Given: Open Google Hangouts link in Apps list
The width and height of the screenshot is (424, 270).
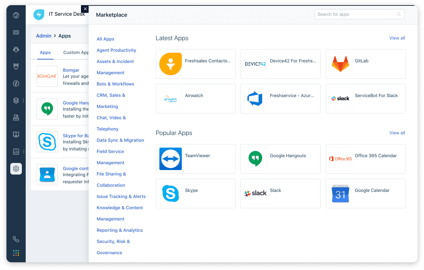Looking at the screenshot, I should click(x=76, y=103).
